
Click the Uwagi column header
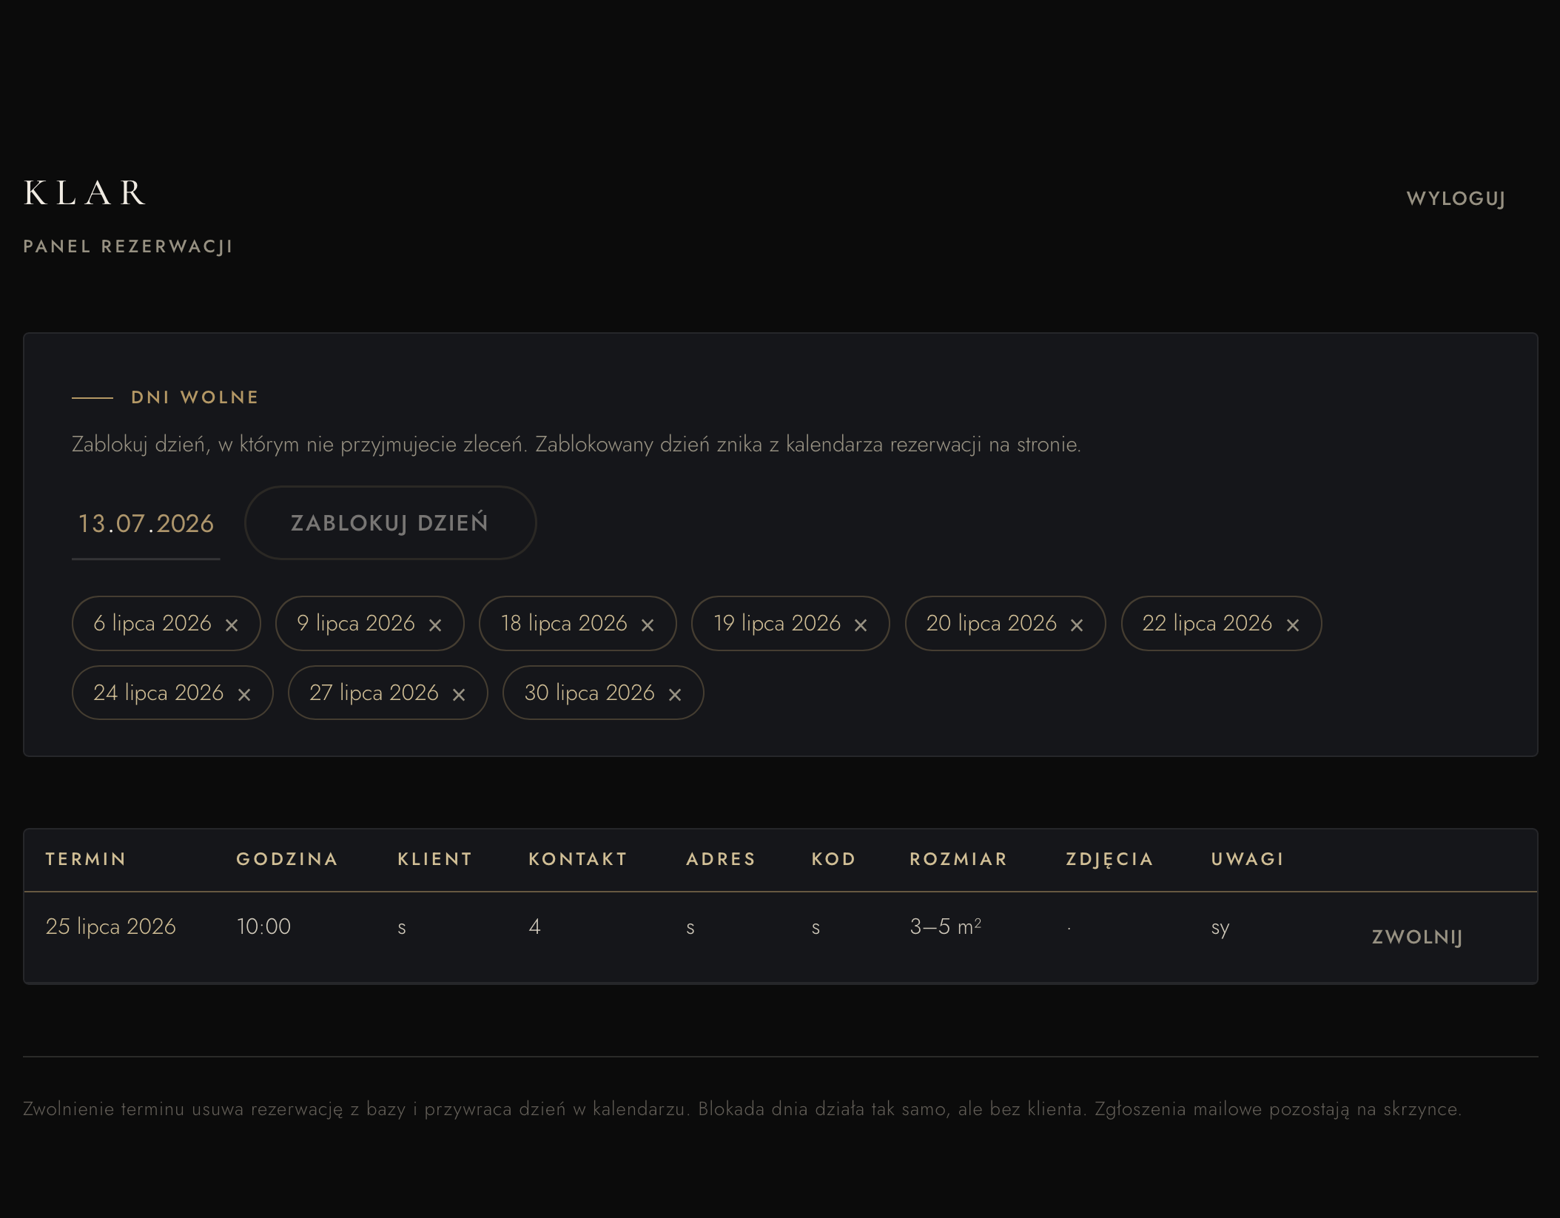tap(1247, 859)
